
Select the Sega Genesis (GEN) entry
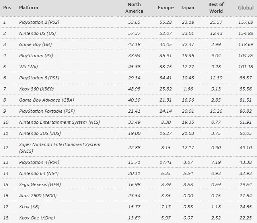coord(40,185)
